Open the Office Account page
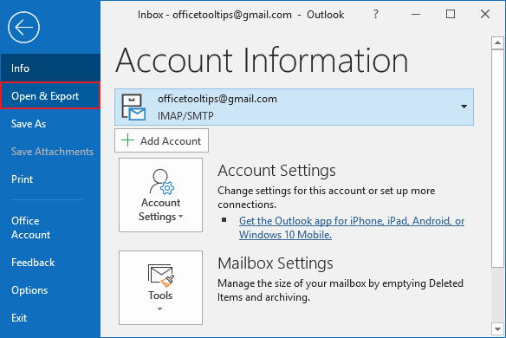This screenshot has height=338, width=506. point(50,228)
